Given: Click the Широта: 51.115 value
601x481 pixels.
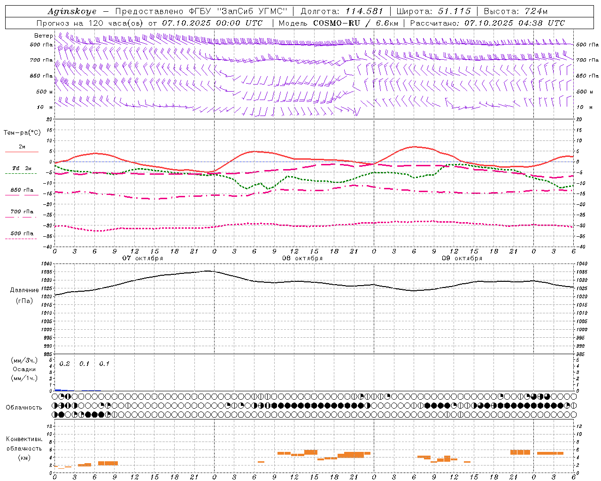Looking at the screenshot, I should tap(433, 11).
